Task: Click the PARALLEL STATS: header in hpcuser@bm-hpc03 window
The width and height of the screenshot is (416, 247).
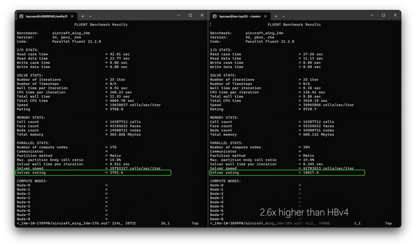Action: [x=226, y=143]
